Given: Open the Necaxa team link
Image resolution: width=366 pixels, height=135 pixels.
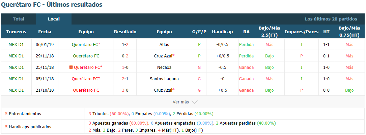Looking at the screenshot, I should [164, 67].
